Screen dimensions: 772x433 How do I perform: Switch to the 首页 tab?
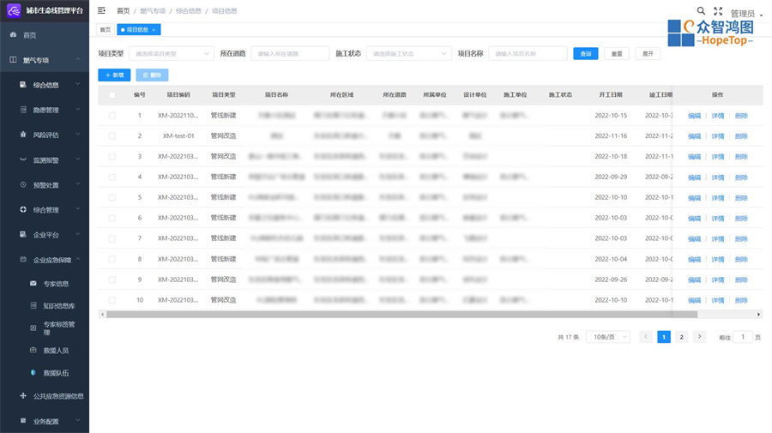pos(106,30)
